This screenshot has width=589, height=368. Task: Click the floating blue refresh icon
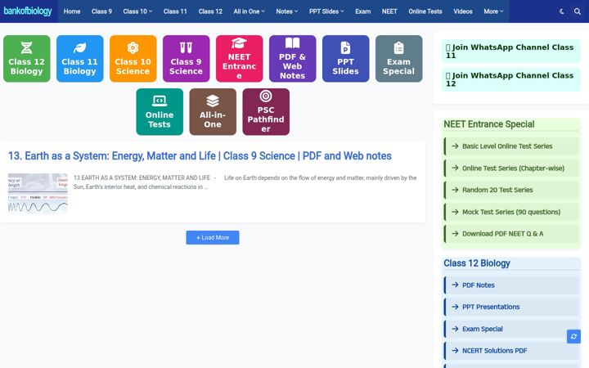point(573,336)
